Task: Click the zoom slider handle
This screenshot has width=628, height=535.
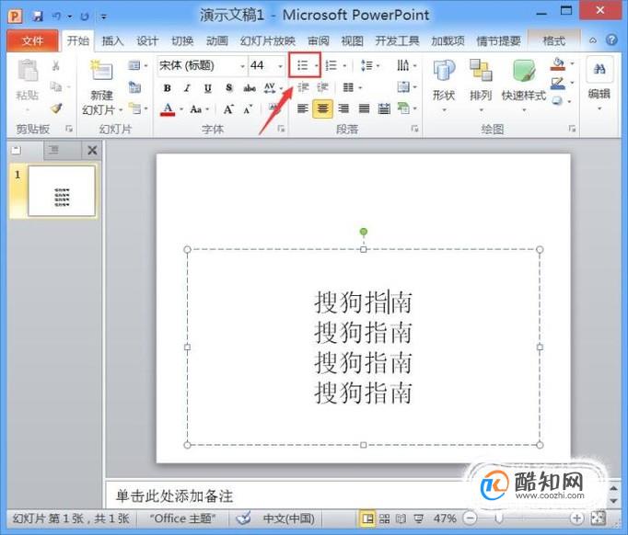Action: [x=499, y=518]
